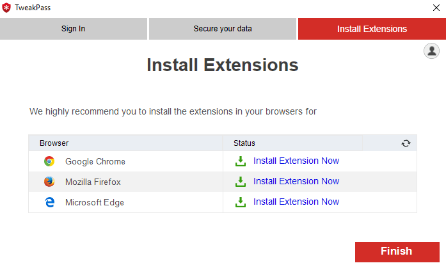Install Extension Now link for Microsoft Edge
446x270 pixels.
point(296,202)
